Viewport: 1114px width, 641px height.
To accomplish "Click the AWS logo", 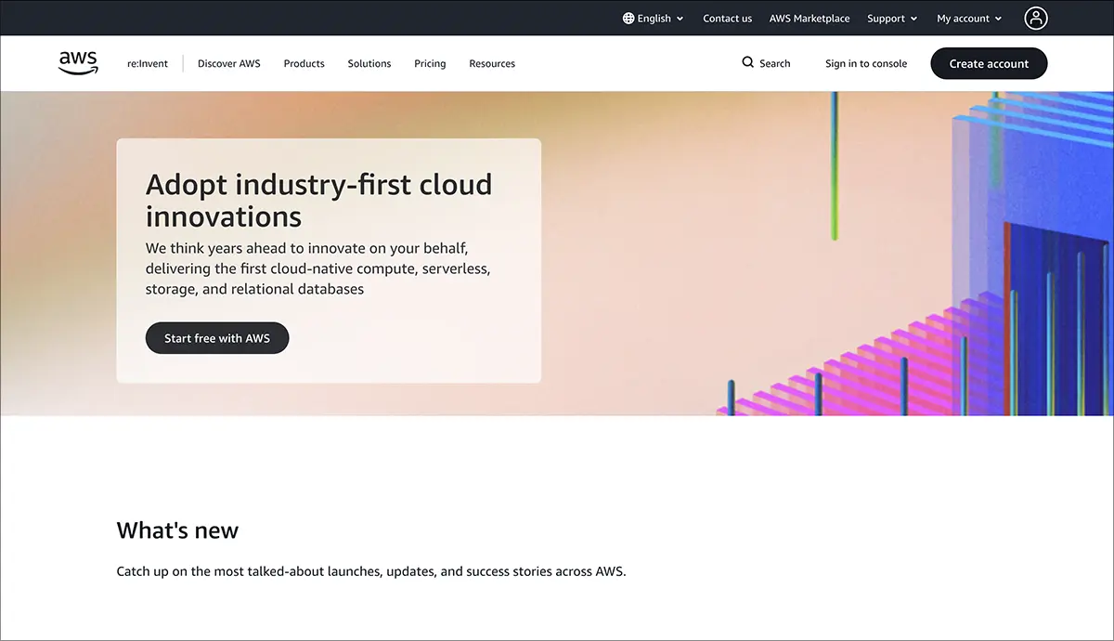I will point(78,63).
